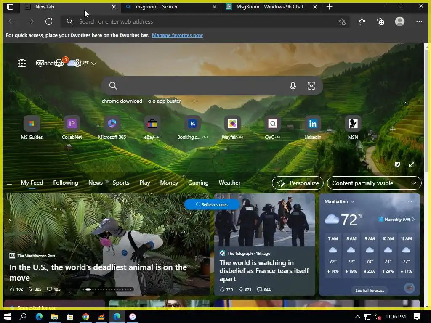Viewport: 431px width, 323px height.
Task: Open Microsoft Store from the taskbar
Action: [70, 317]
